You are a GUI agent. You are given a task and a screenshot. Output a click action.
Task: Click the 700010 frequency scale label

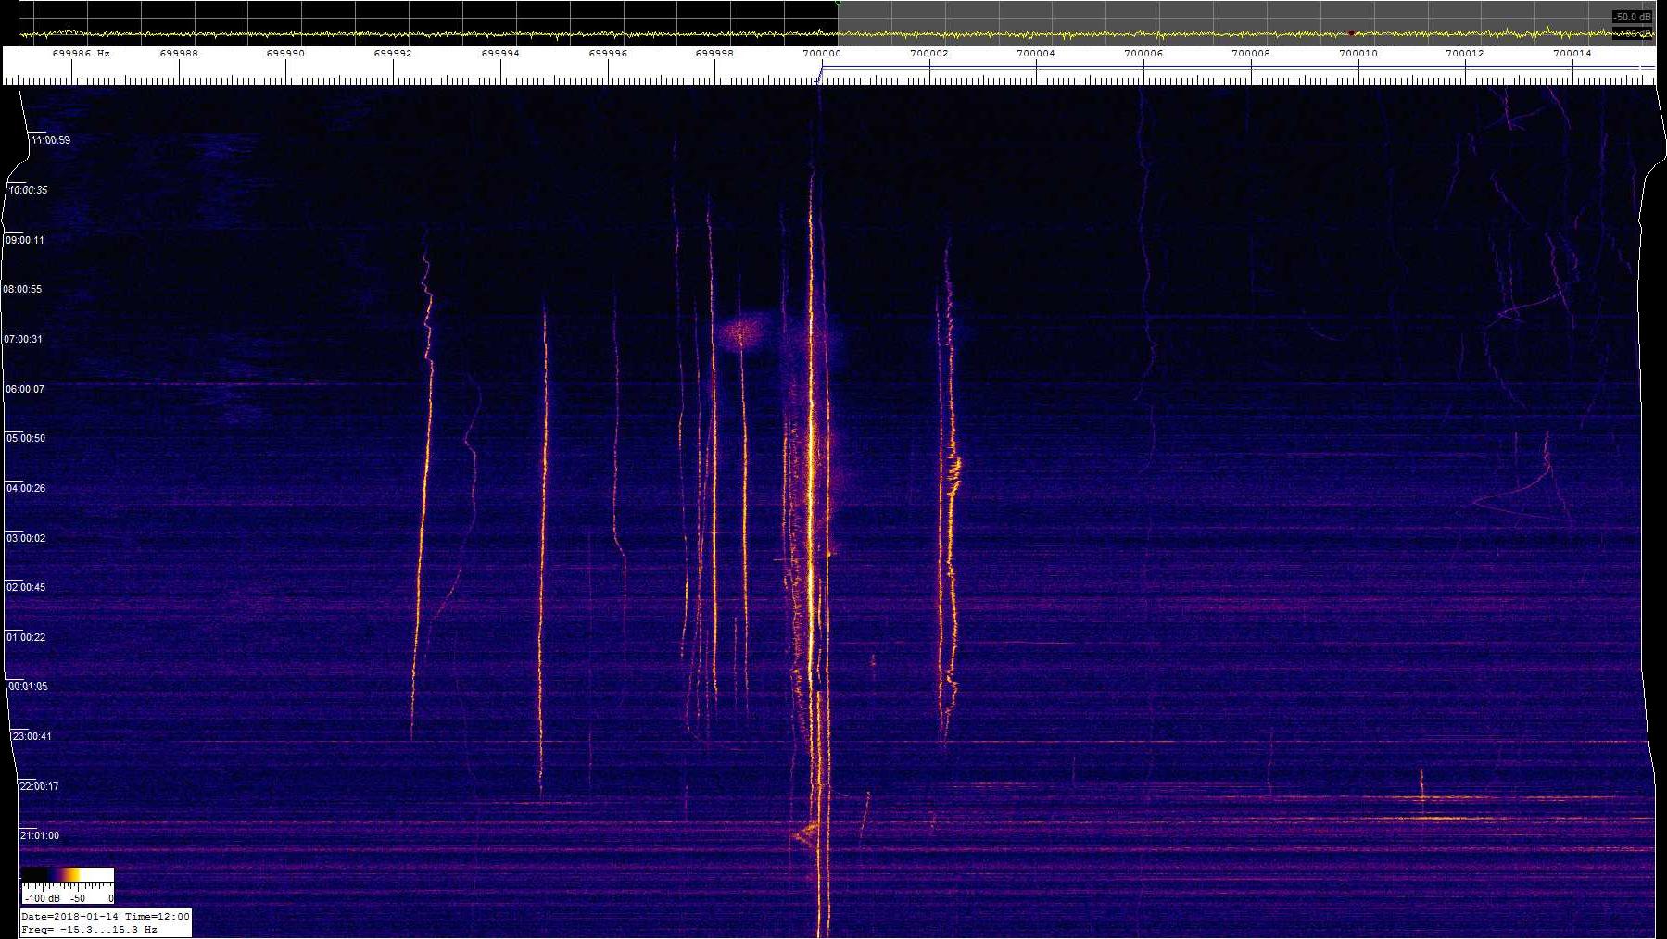[x=1358, y=54]
